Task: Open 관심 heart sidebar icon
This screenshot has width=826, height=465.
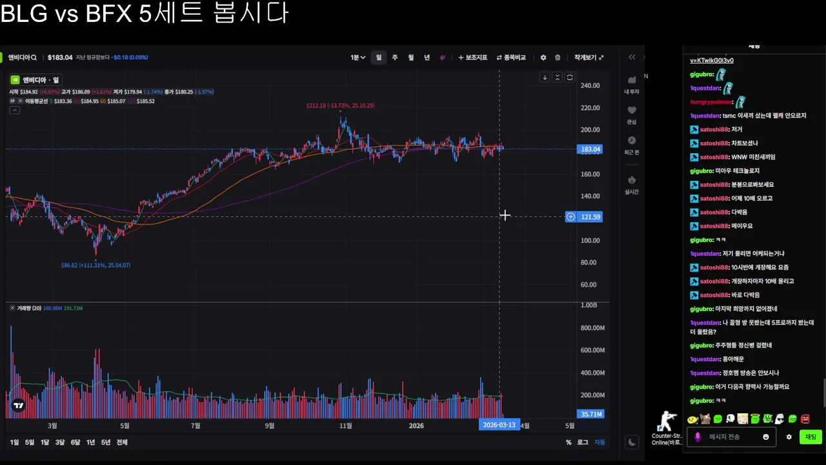Action: (x=632, y=115)
